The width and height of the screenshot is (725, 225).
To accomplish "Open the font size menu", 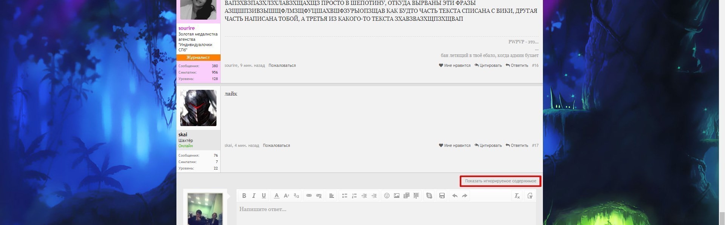I will click(x=286, y=196).
